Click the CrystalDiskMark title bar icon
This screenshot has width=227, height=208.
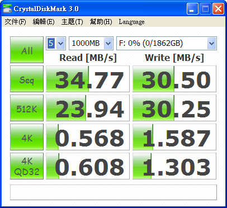pos(7,8)
